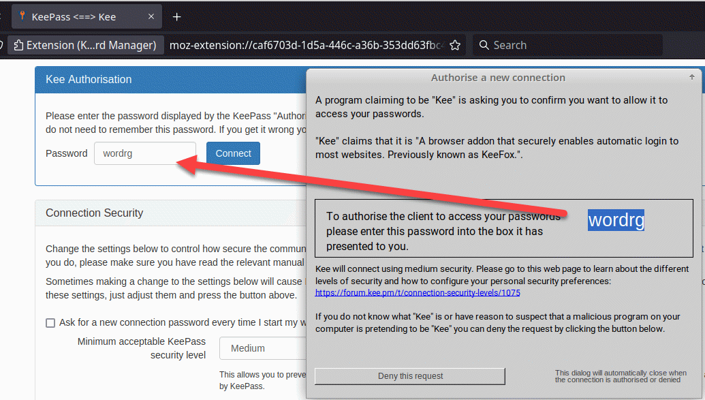Bookmark this page with the star icon
This screenshot has width=705, height=400.
pos(455,45)
